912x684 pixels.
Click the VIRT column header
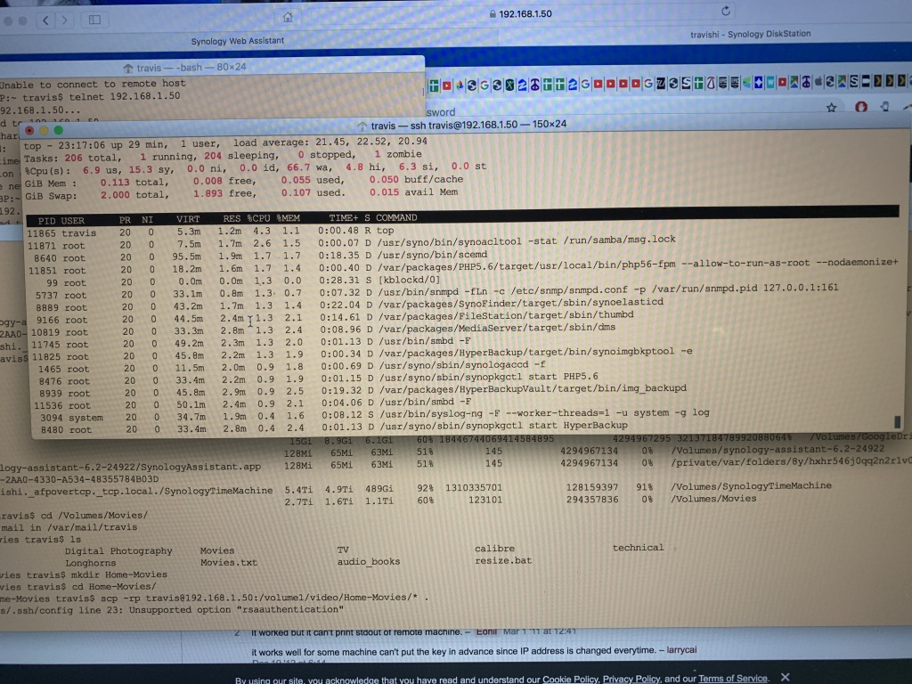point(188,219)
